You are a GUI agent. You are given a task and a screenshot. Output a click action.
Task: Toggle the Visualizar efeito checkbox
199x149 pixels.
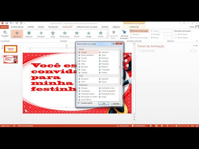click(x=79, y=103)
